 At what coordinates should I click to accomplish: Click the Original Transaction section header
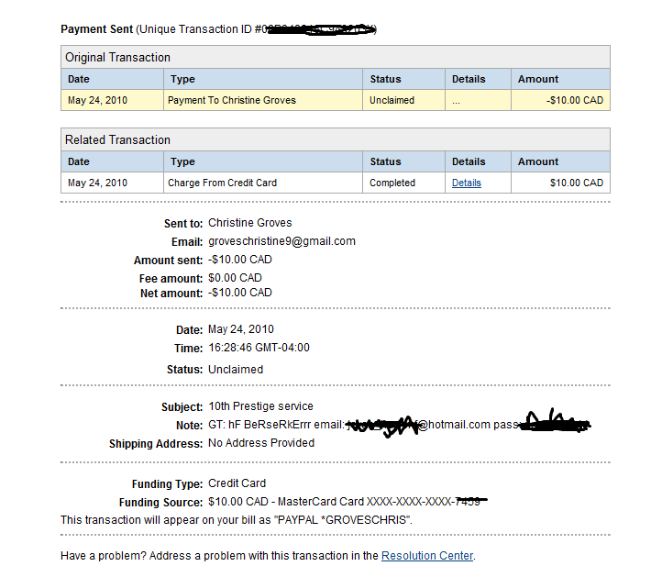click(x=336, y=57)
